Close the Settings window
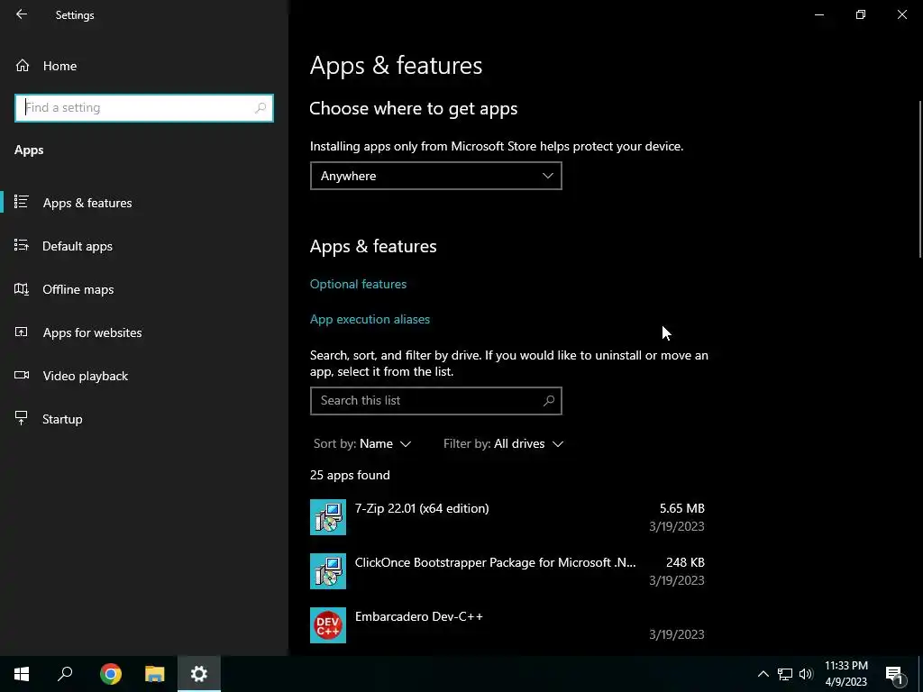 pyautogui.click(x=901, y=14)
